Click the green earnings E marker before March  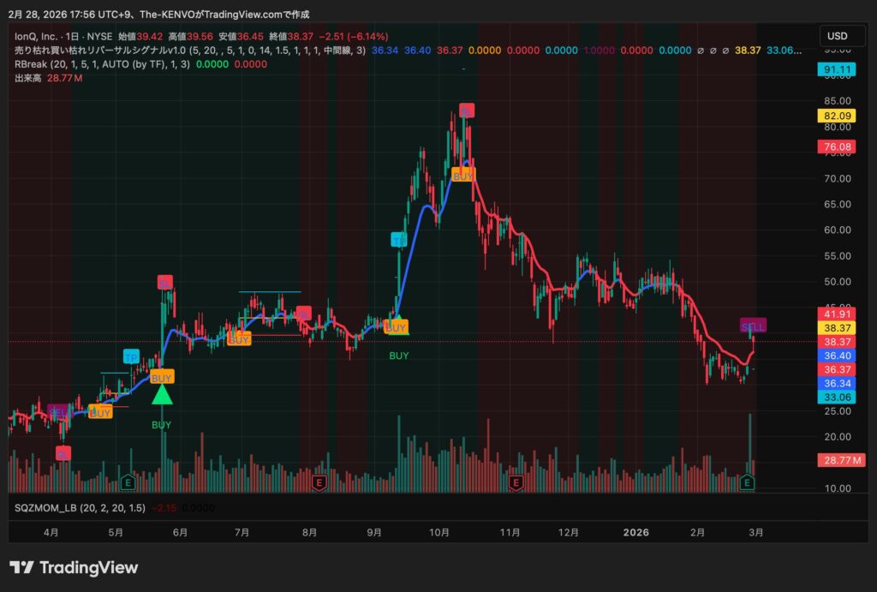click(x=748, y=483)
